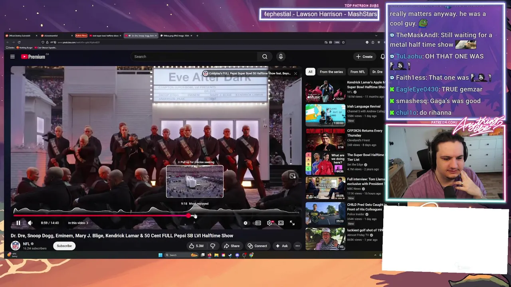Screen dimensions: 511x287
Task: Select the 'All' filter chip
Action: [310, 72]
